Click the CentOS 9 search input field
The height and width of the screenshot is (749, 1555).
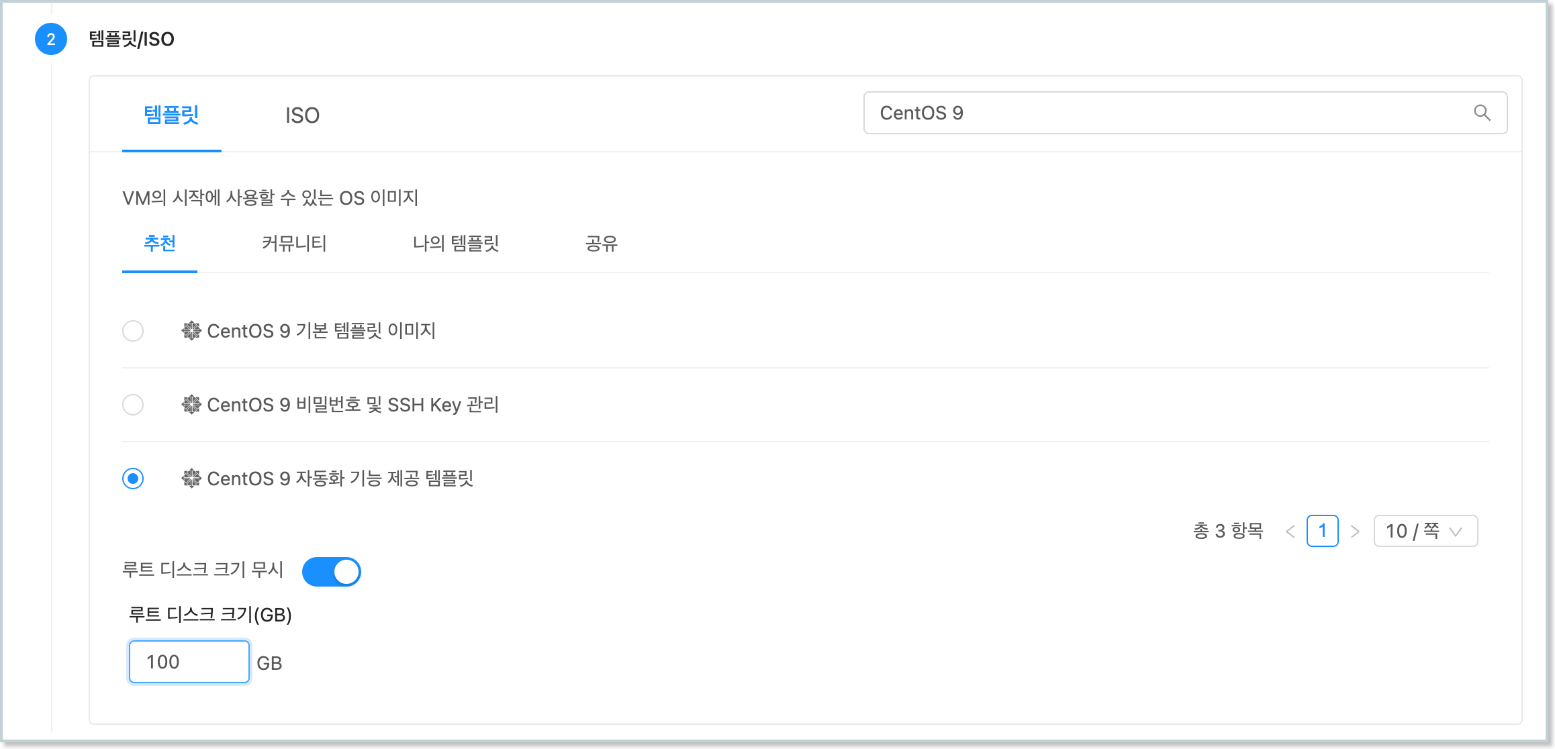[1141, 113]
